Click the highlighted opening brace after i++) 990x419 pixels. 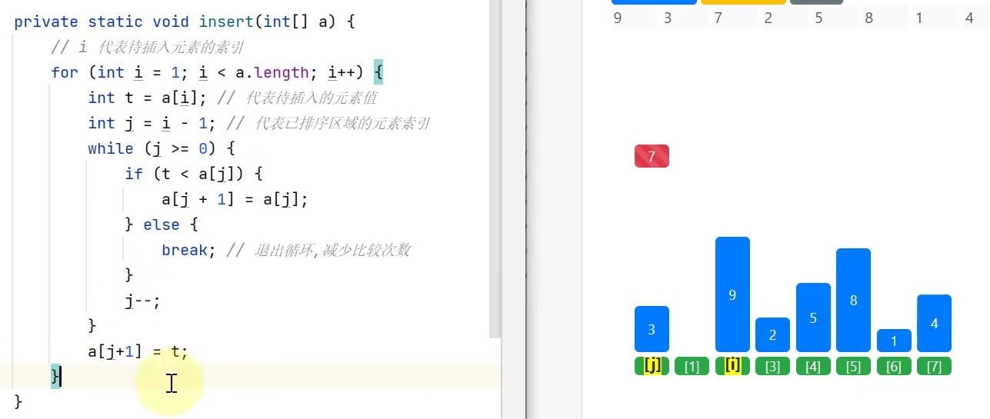pos(378,72)
